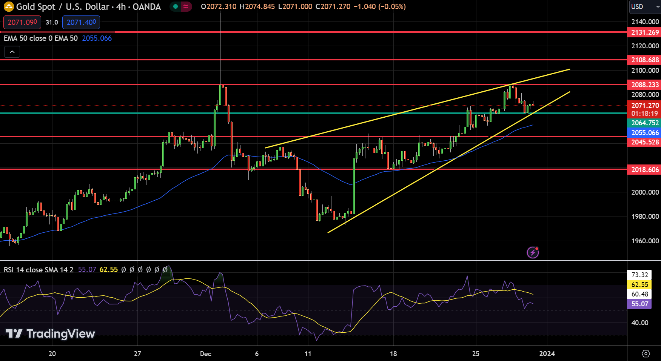Click the low price L2071.000 value
661x361 pixels.
(x=295, y=6)
